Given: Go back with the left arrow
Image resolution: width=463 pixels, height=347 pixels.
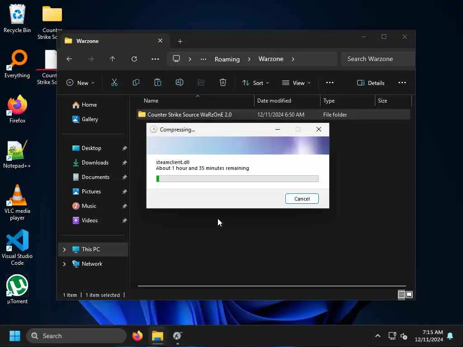Looking at the screenshot, I should click(69, 59).
